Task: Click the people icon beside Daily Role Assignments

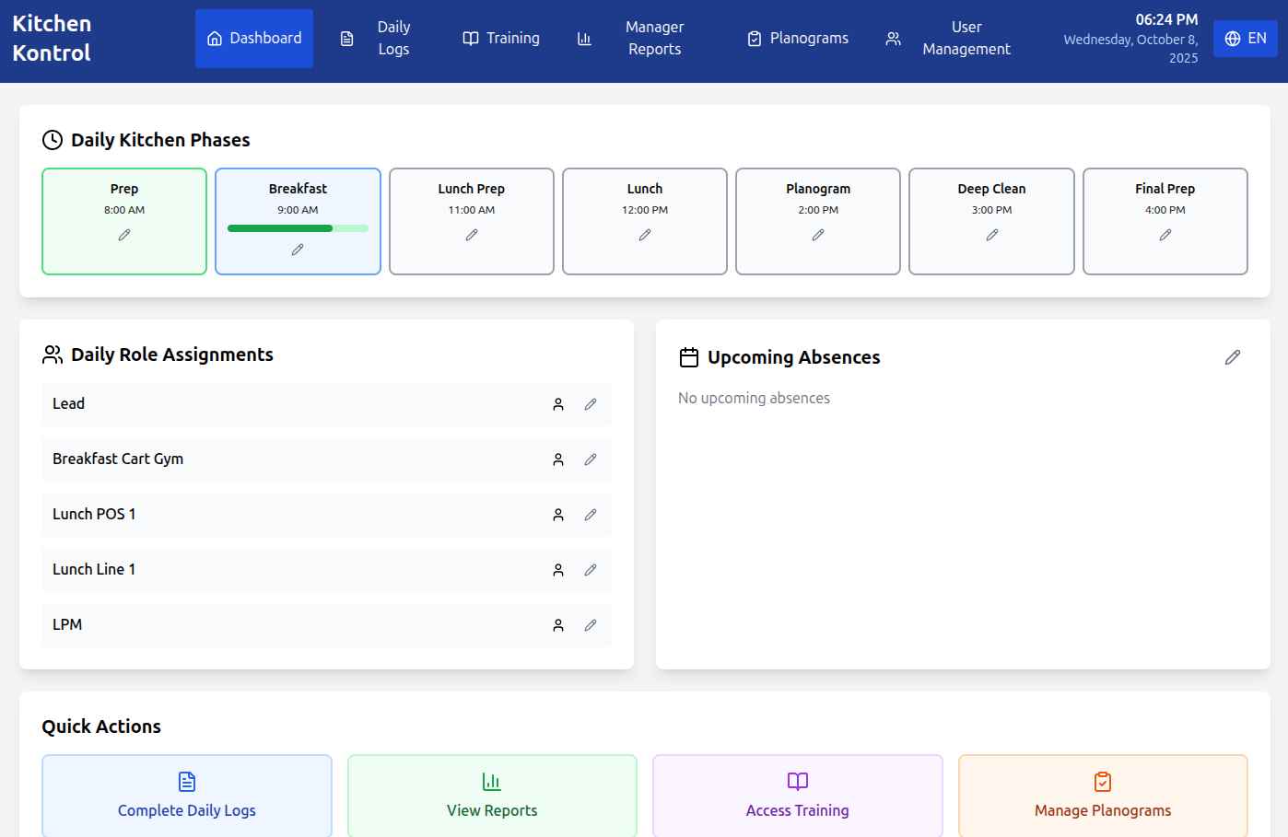Action: 53,355
